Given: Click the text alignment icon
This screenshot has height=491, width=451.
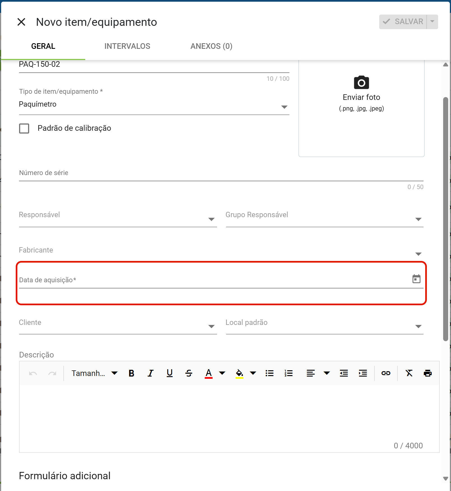Looking at the screenshot, I should tap(310, 373).
